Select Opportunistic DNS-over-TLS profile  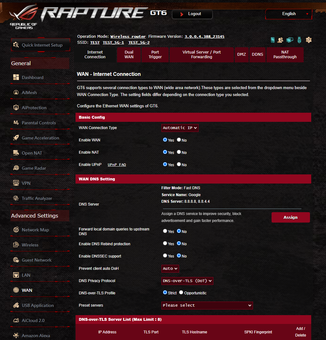[181, 292]
